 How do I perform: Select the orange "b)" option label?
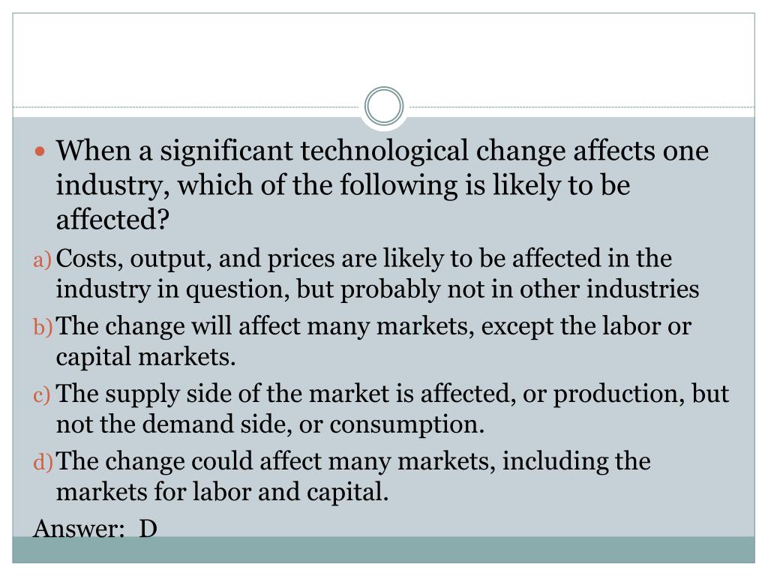[x=43, y=327]
